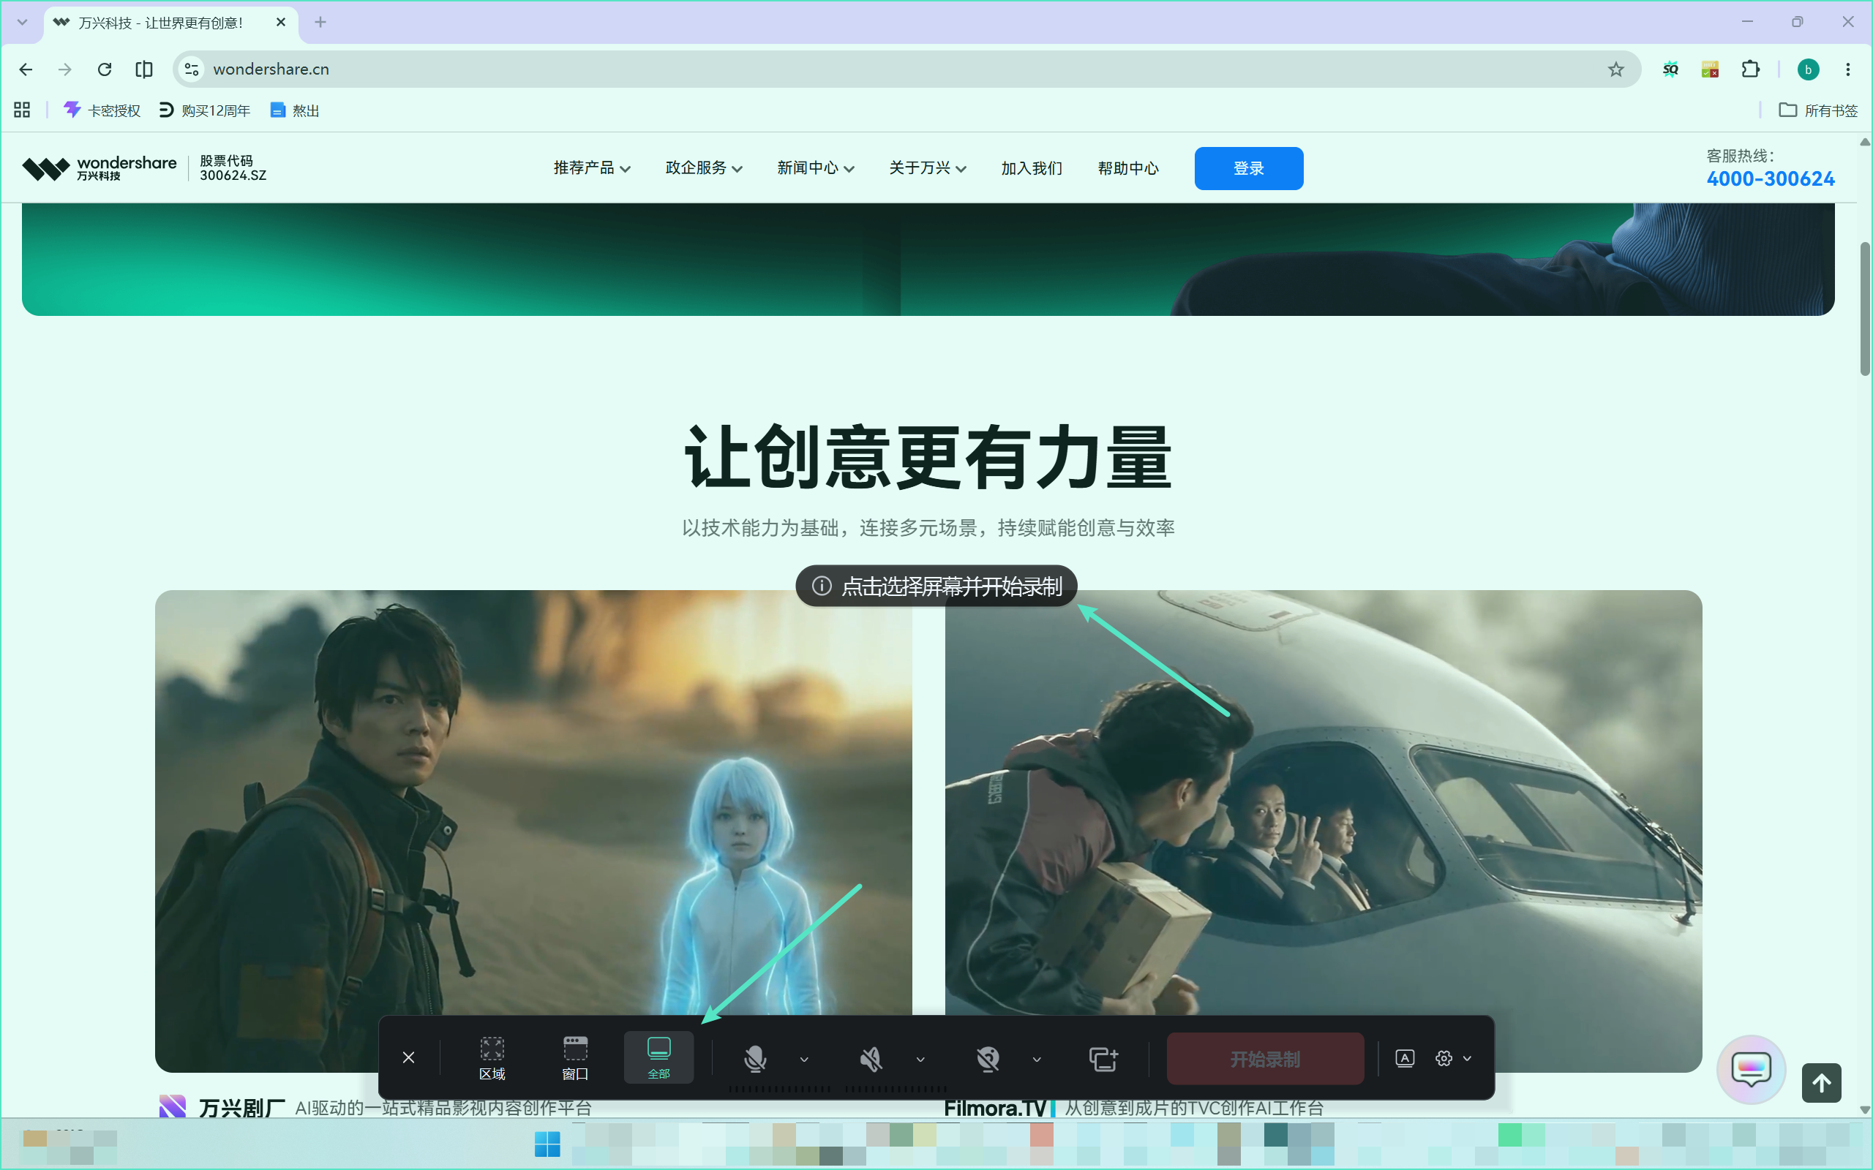This screenshot has width=1873, height=1170.
Task: Open the 卡密授权 bookmark
Action: [102, 110]
